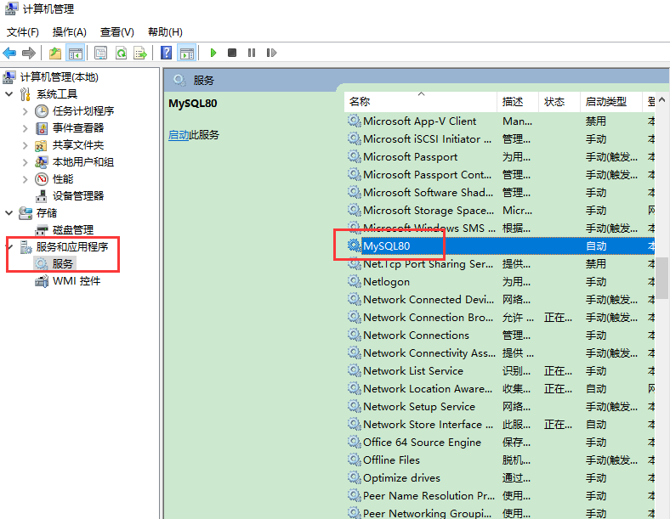Click the services list scroll-up arrow
The width and height of the screenshot is (670, 519).
(x=661, y=100)
